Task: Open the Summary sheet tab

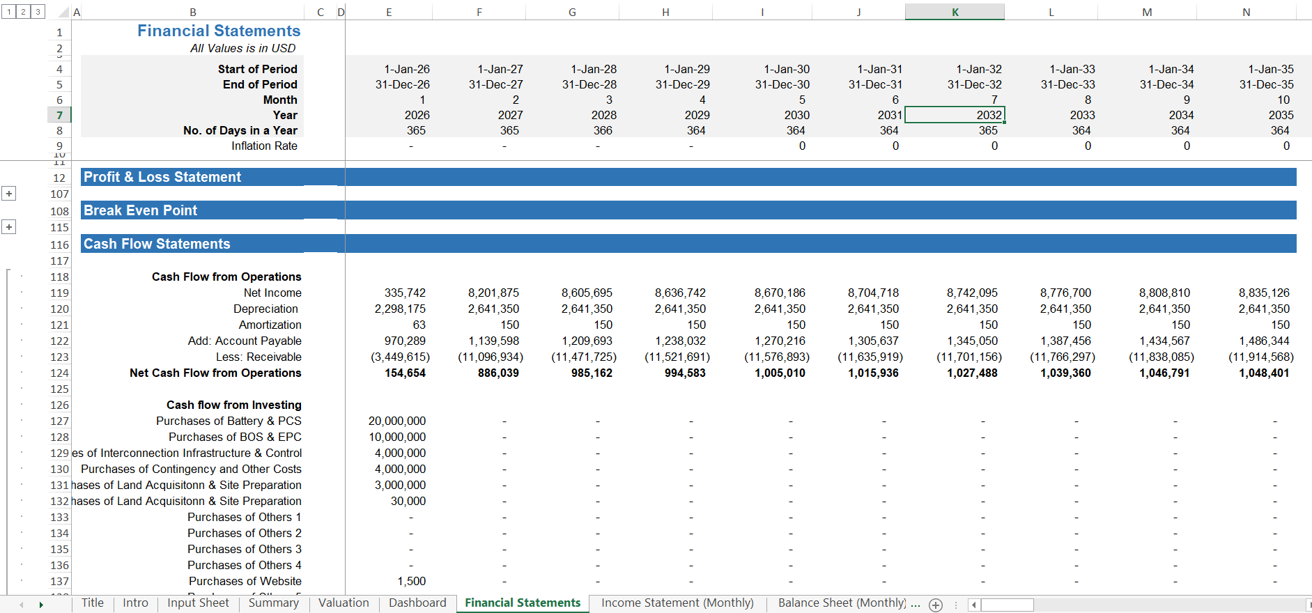Action: [273, 603]
